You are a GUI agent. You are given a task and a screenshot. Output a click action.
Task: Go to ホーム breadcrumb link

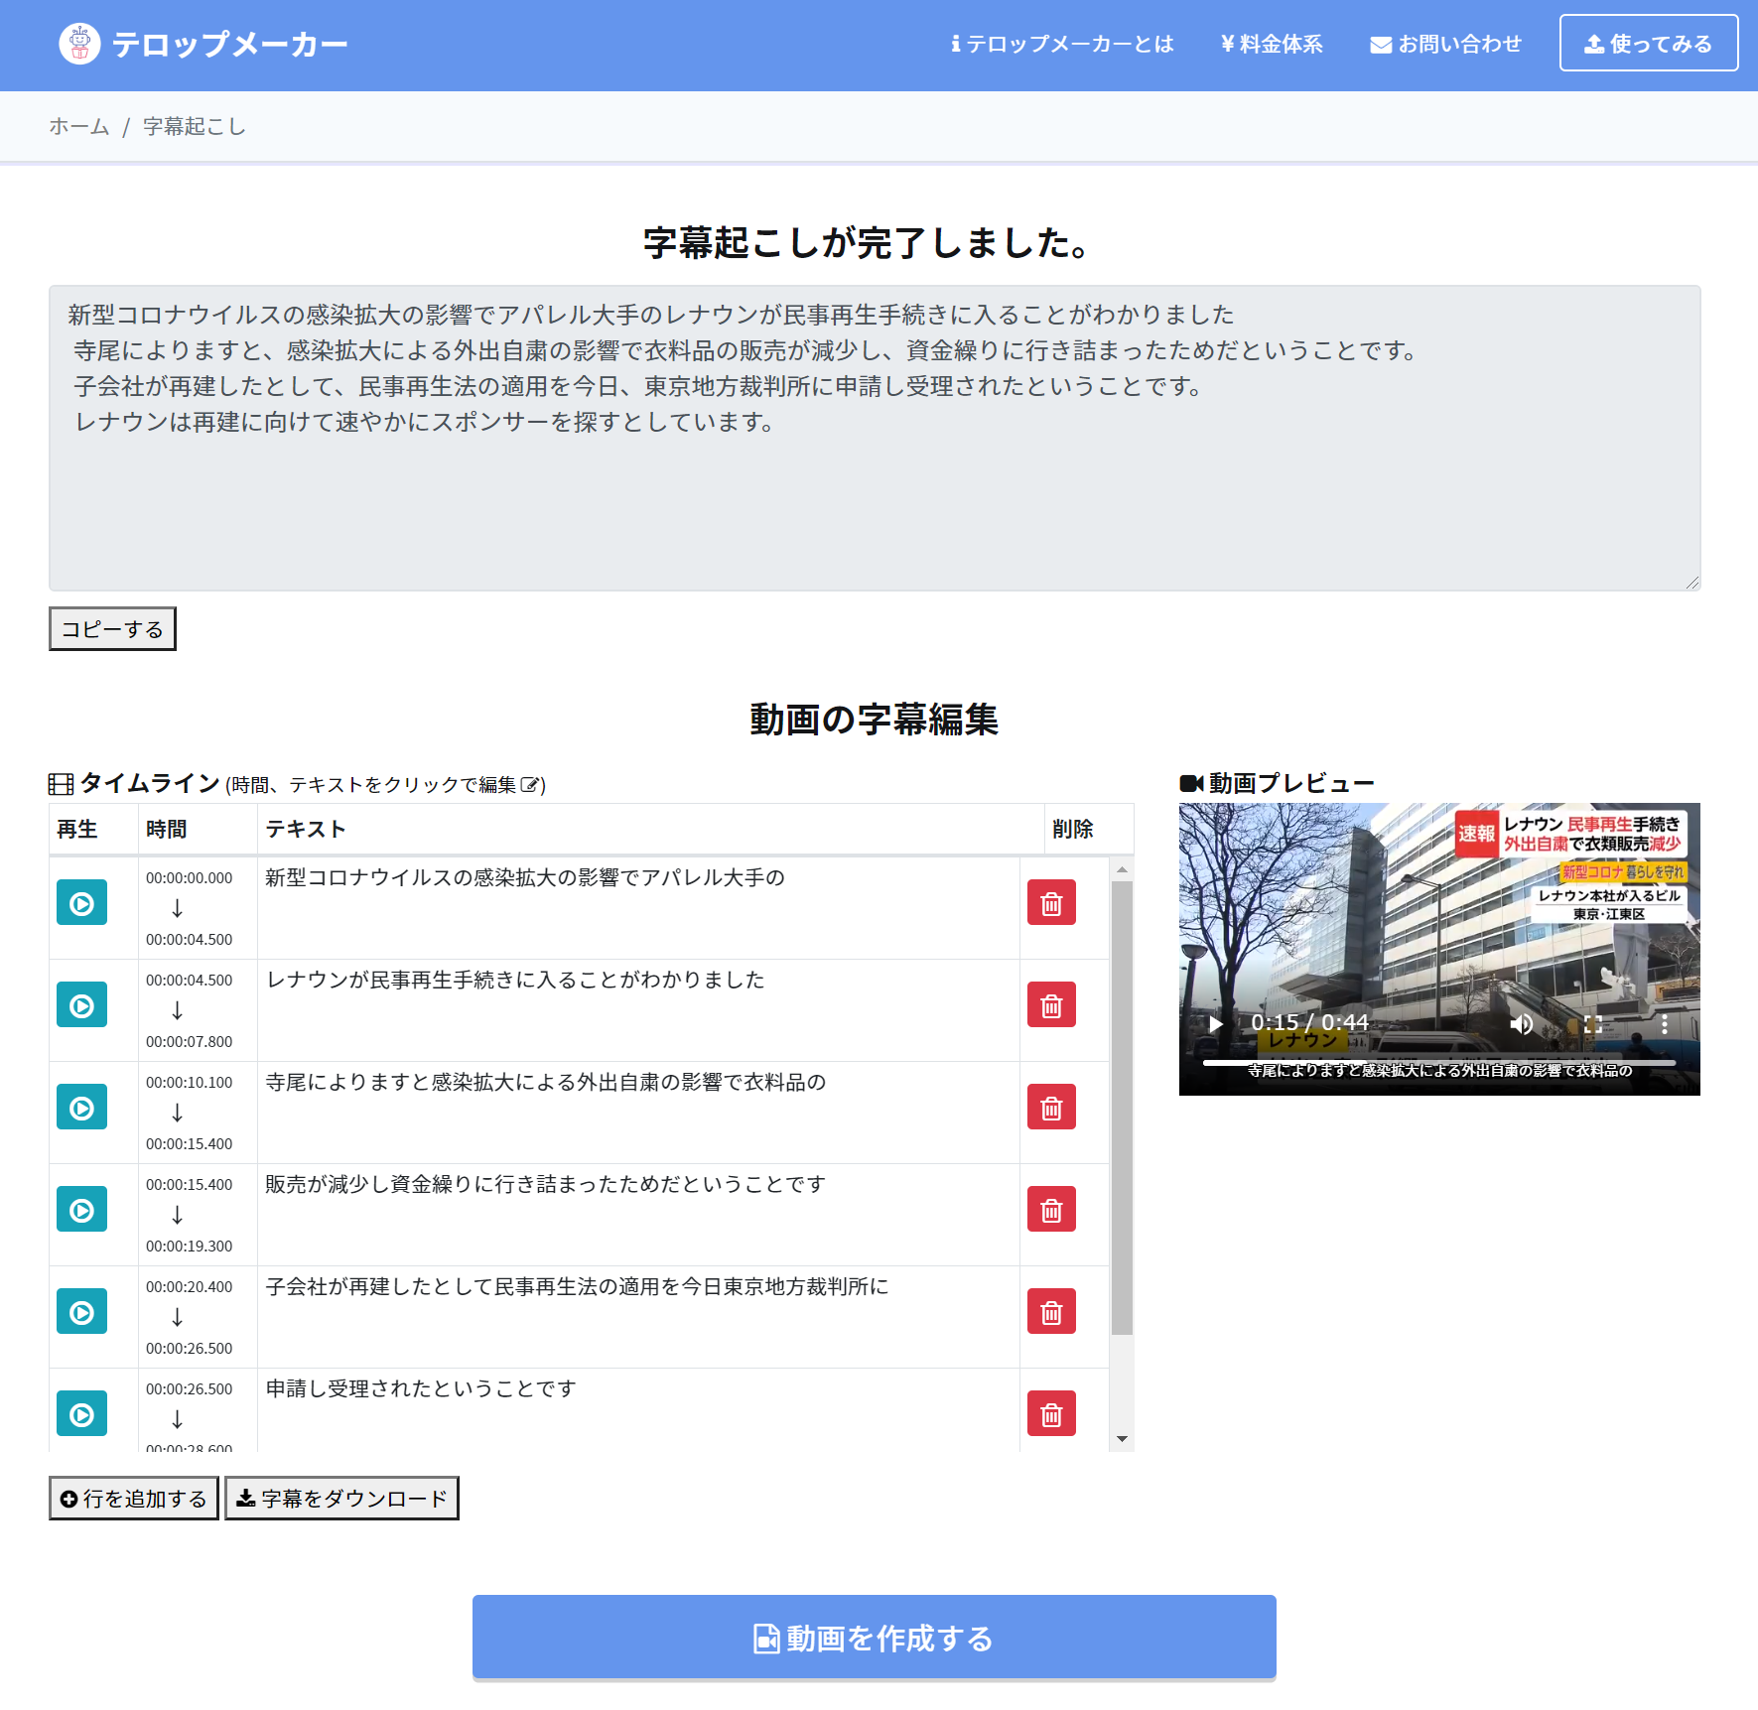tap(79, 126)
